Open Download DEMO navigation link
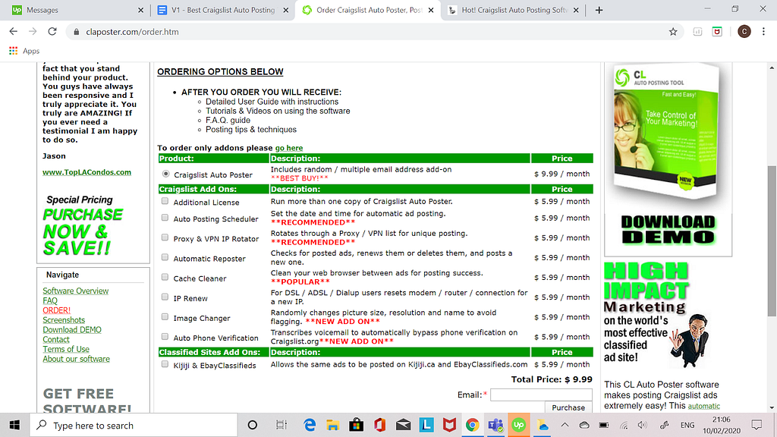The height and width of the screenshot is (437, 777). 72,329
